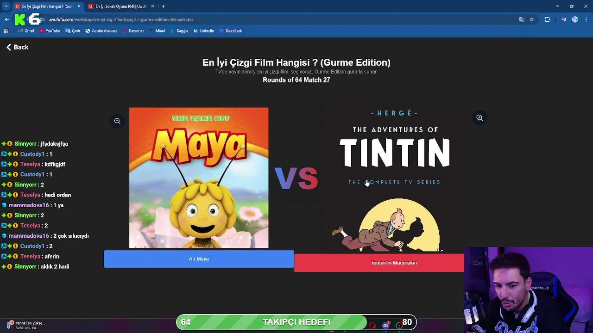The image size is (593, 333).
Task: Open the DeepSeek bookmark
Action: (x=231, y=31)
